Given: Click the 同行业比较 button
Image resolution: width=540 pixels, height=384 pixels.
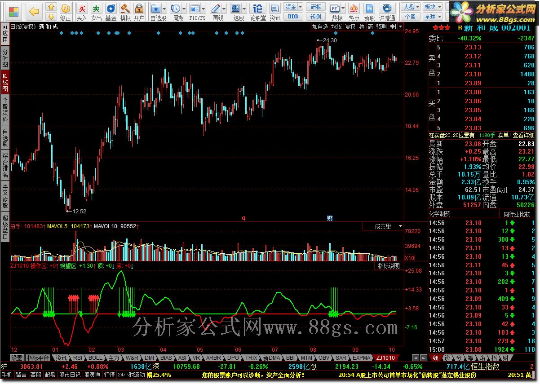Looking at the screenshot, I should point(517,214).
